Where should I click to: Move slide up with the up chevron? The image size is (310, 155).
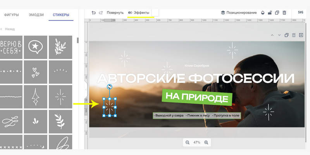coord(272,35)
